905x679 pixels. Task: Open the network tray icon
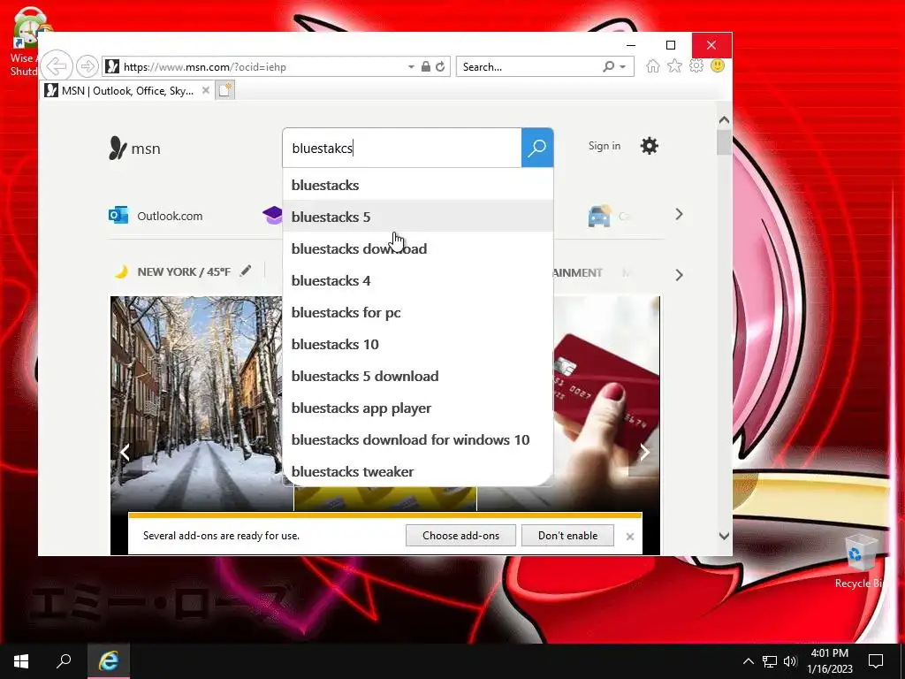770,661
